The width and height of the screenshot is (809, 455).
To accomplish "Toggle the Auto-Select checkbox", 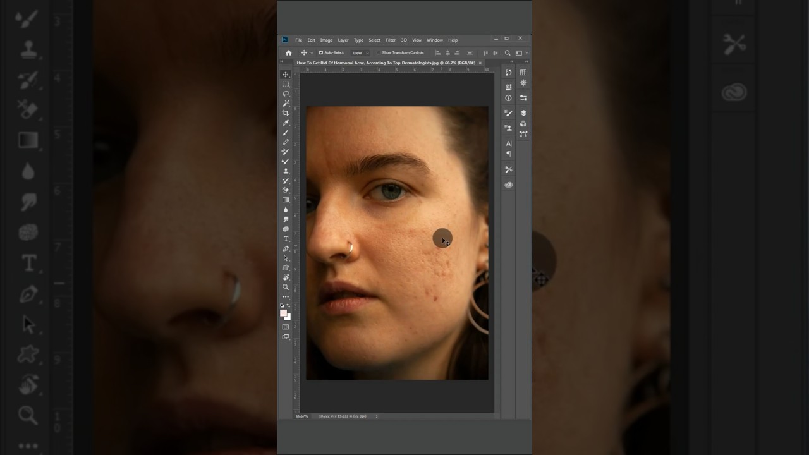I will coord(321,53).
